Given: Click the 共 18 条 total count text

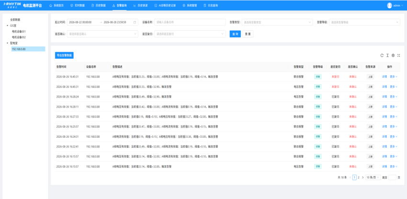Looking at the screenshot, I should coord(342,177).
